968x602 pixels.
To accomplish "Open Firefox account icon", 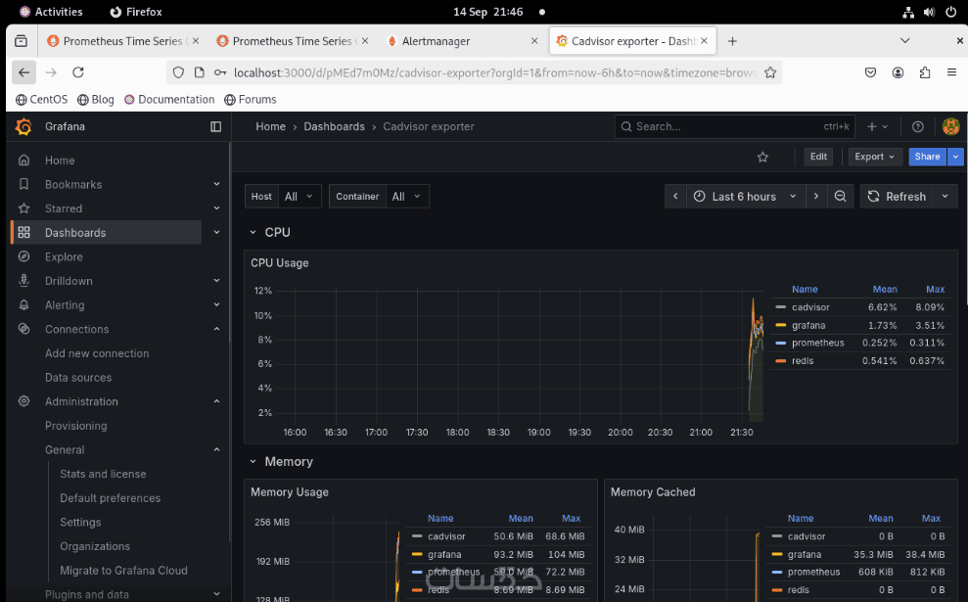I will 898,72.
